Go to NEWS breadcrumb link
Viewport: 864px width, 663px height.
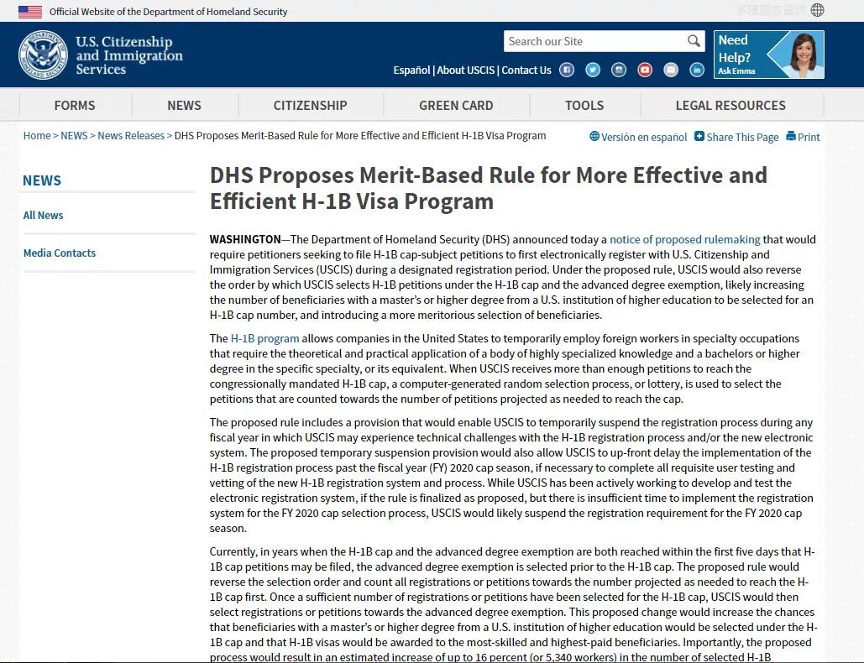coord(74,135)
